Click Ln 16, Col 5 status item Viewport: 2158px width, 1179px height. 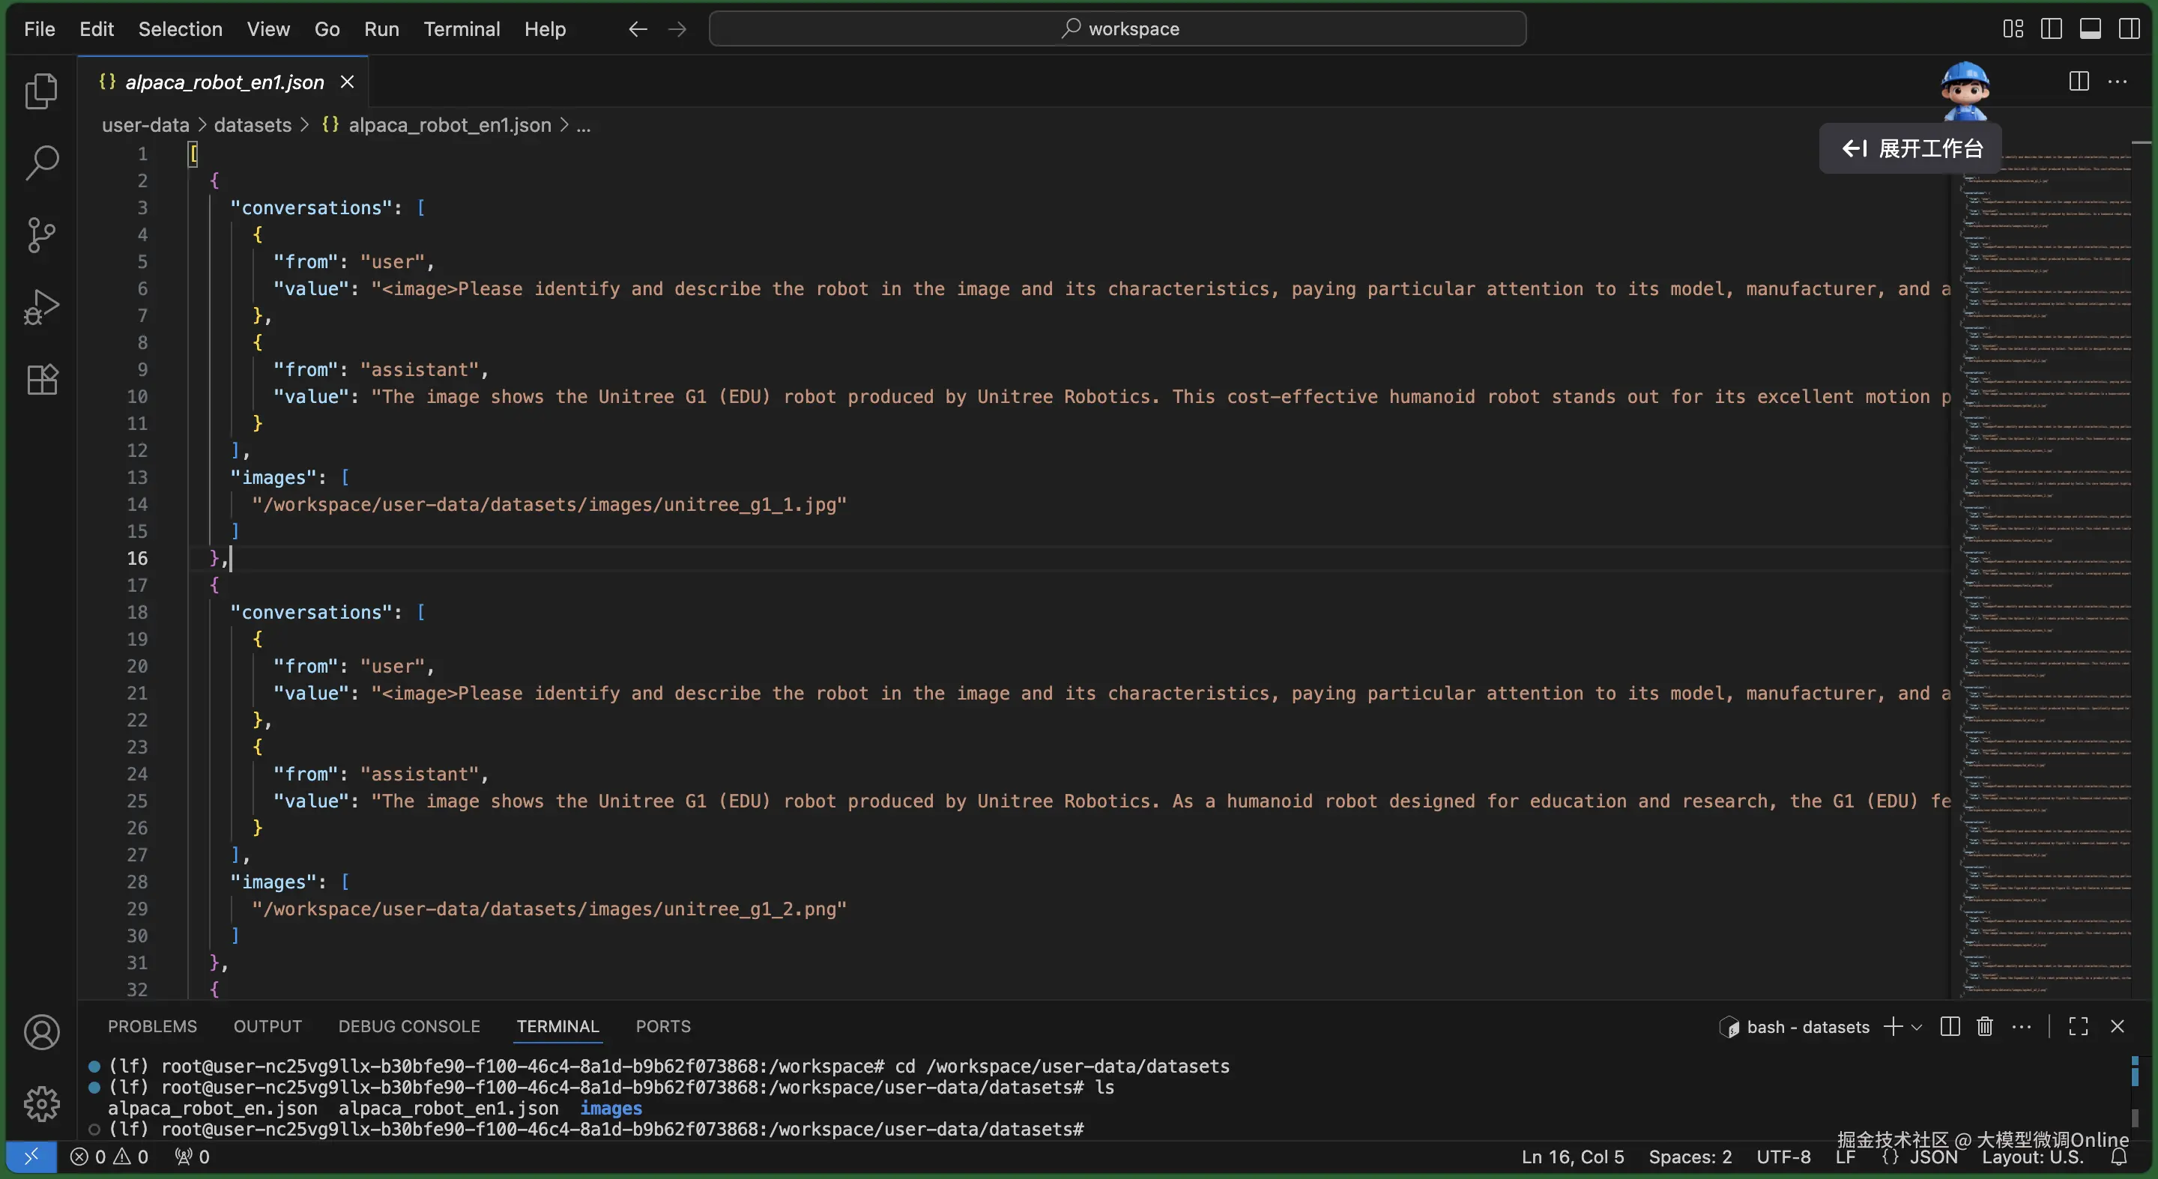click(1573, 1157)
